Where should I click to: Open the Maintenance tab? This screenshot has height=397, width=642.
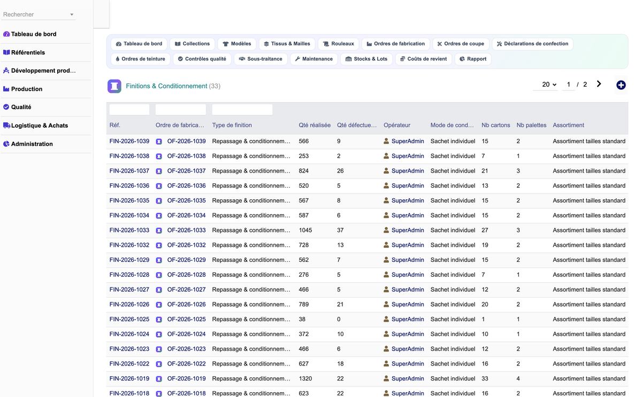(314, 59)
